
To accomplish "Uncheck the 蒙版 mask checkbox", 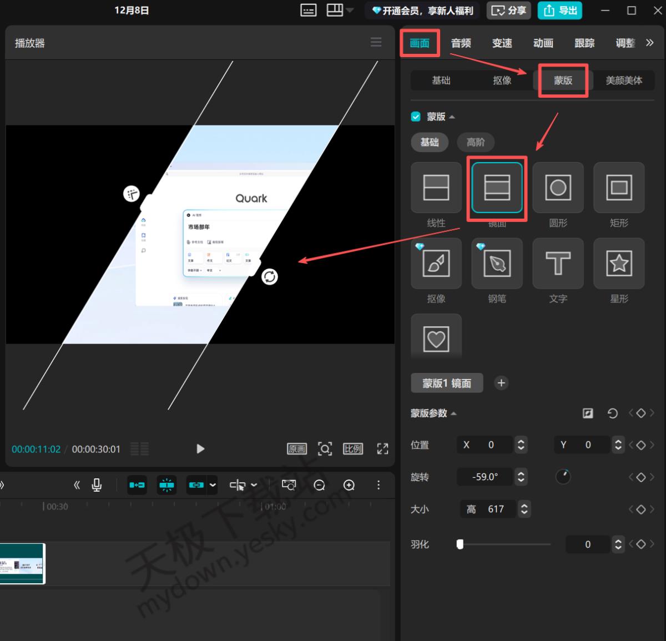I will coord(416,117).
